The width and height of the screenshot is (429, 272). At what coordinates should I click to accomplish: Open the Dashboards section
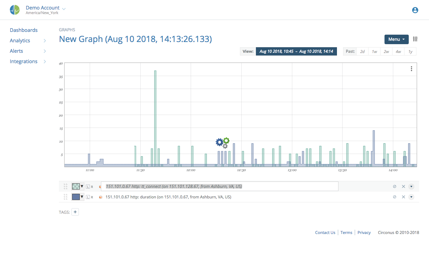[x=24, y=30]
